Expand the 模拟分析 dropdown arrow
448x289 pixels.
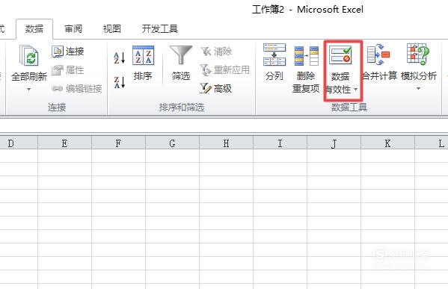(x=418, y=89)
